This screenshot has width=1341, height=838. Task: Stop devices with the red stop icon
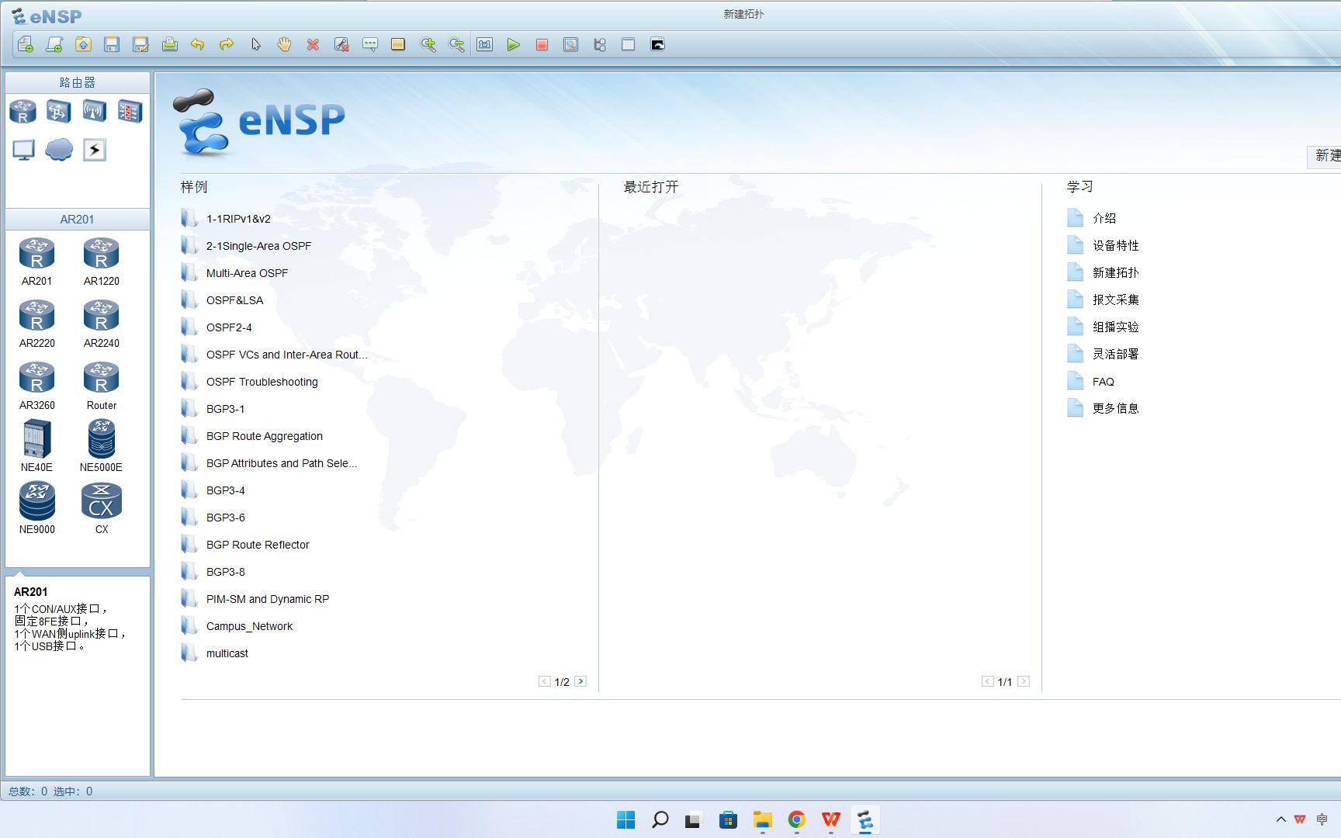tap(542, 44)
